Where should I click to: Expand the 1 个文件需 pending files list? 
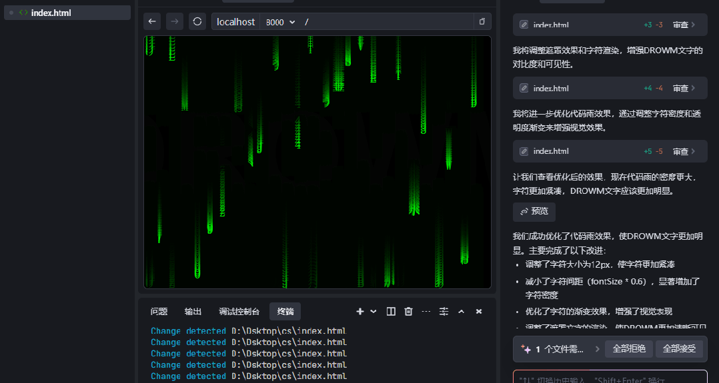[597, 349]
